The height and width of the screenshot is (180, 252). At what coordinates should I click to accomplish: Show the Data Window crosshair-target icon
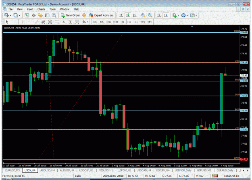[33, 15]
